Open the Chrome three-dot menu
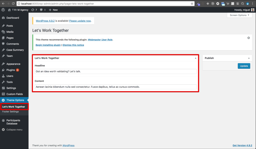 (252, 3)
